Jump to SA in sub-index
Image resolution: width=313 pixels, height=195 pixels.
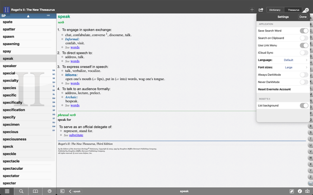pos(54,70)
